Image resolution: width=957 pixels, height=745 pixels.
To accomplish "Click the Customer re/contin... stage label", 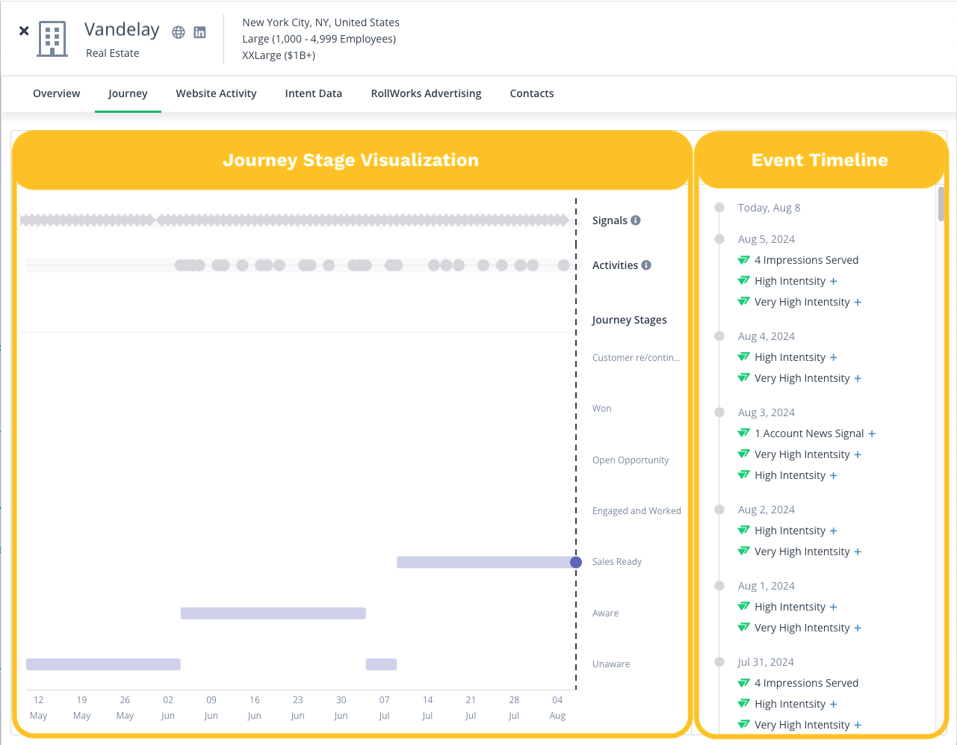I will click(x=637, y=358).
